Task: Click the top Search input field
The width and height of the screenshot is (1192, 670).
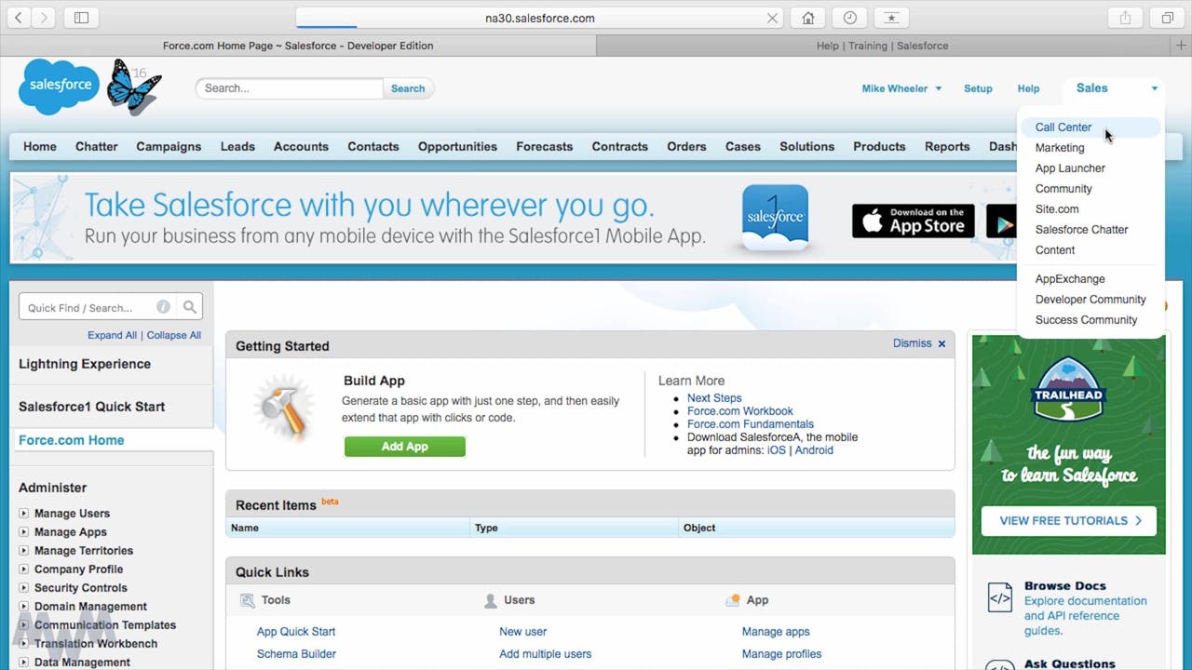Action: click(x=289, y=88)
